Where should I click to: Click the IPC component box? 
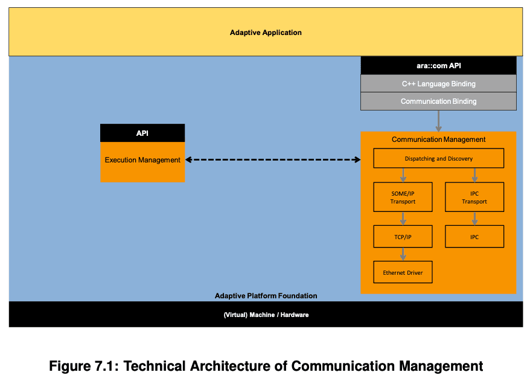[474, 236]
